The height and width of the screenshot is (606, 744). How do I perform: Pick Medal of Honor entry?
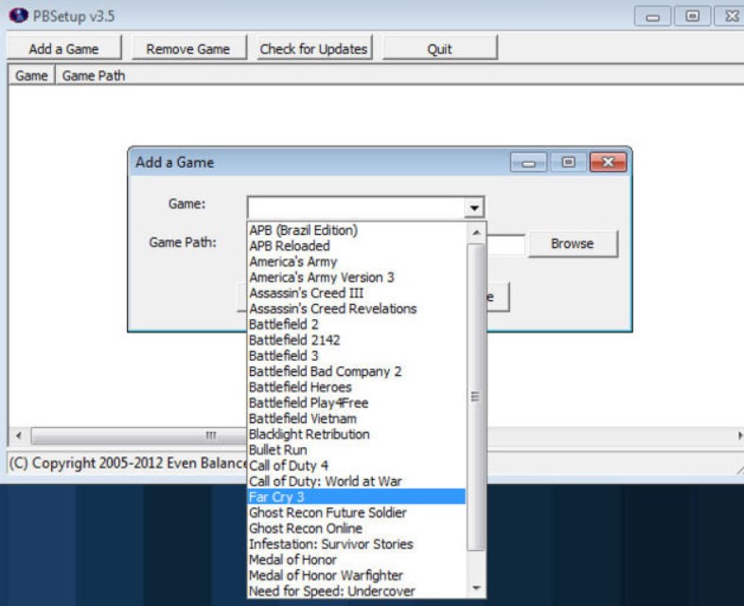tap(356, 559)
